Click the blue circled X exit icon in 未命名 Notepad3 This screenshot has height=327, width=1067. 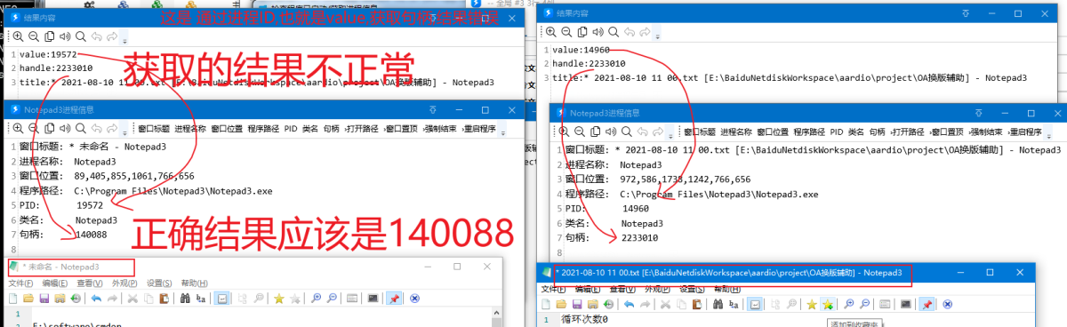(x=414, y=299)
